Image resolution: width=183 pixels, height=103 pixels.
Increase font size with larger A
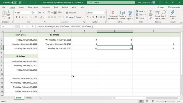40,13
